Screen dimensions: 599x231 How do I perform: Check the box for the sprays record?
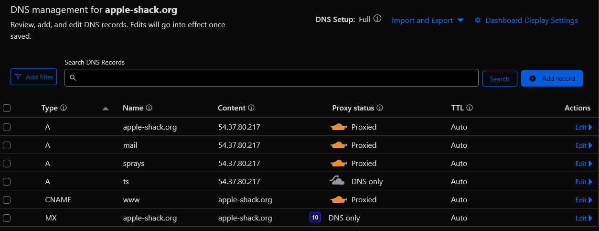click(x=7, y=164)
